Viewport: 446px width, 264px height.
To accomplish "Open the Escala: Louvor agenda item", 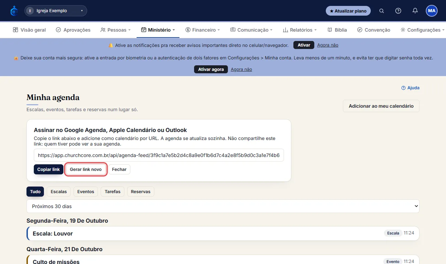I will click(x=223, y=233).
